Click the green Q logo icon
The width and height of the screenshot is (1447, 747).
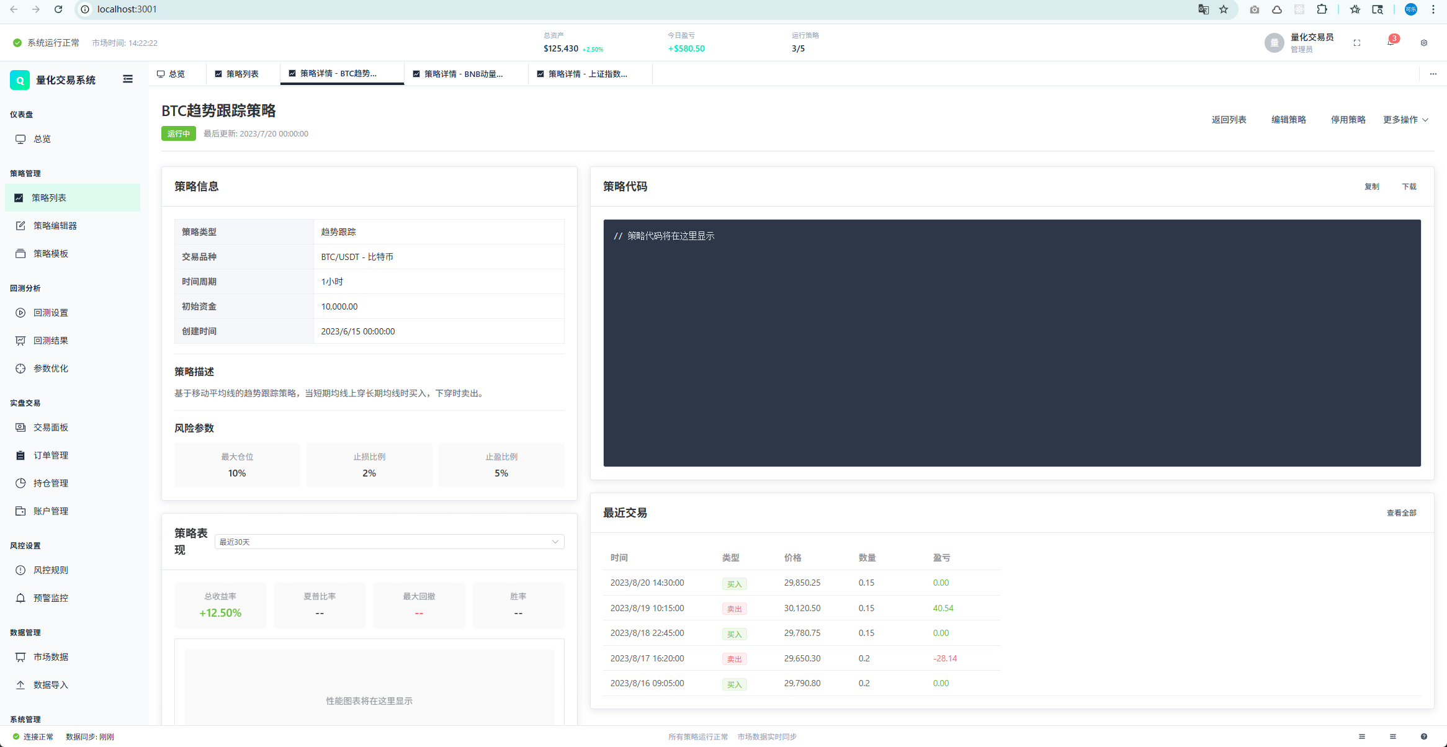coord(20,80)
